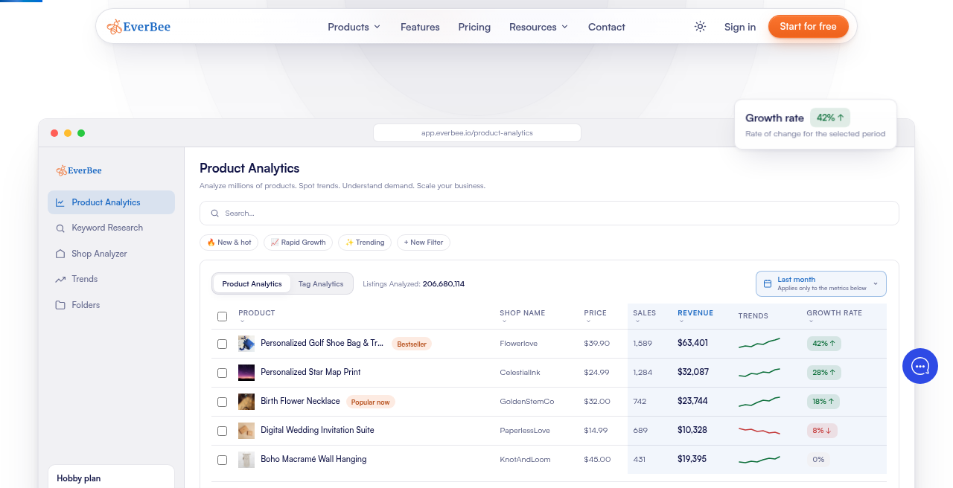Focus the product Search field
This screenshot has height=488, width=953.
[x=549, y=213]
